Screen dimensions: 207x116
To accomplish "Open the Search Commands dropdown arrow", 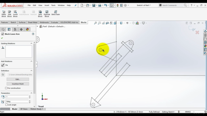I will [x=188, y=5].
